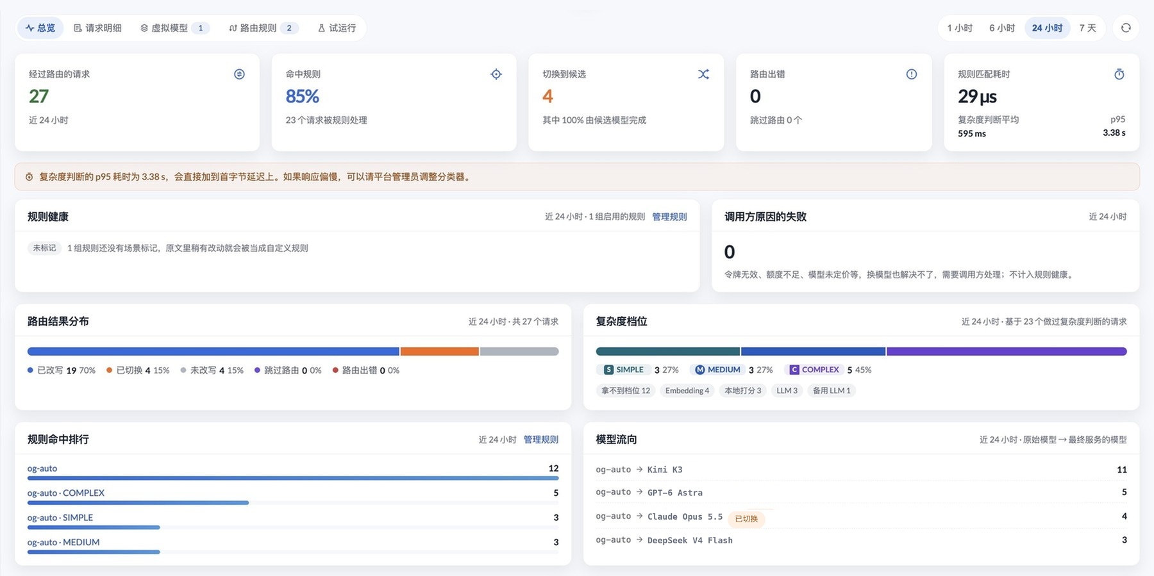Open the 总览 tab
The width and height of the screenshot is (1154, 576).
[x=40, y=28]
